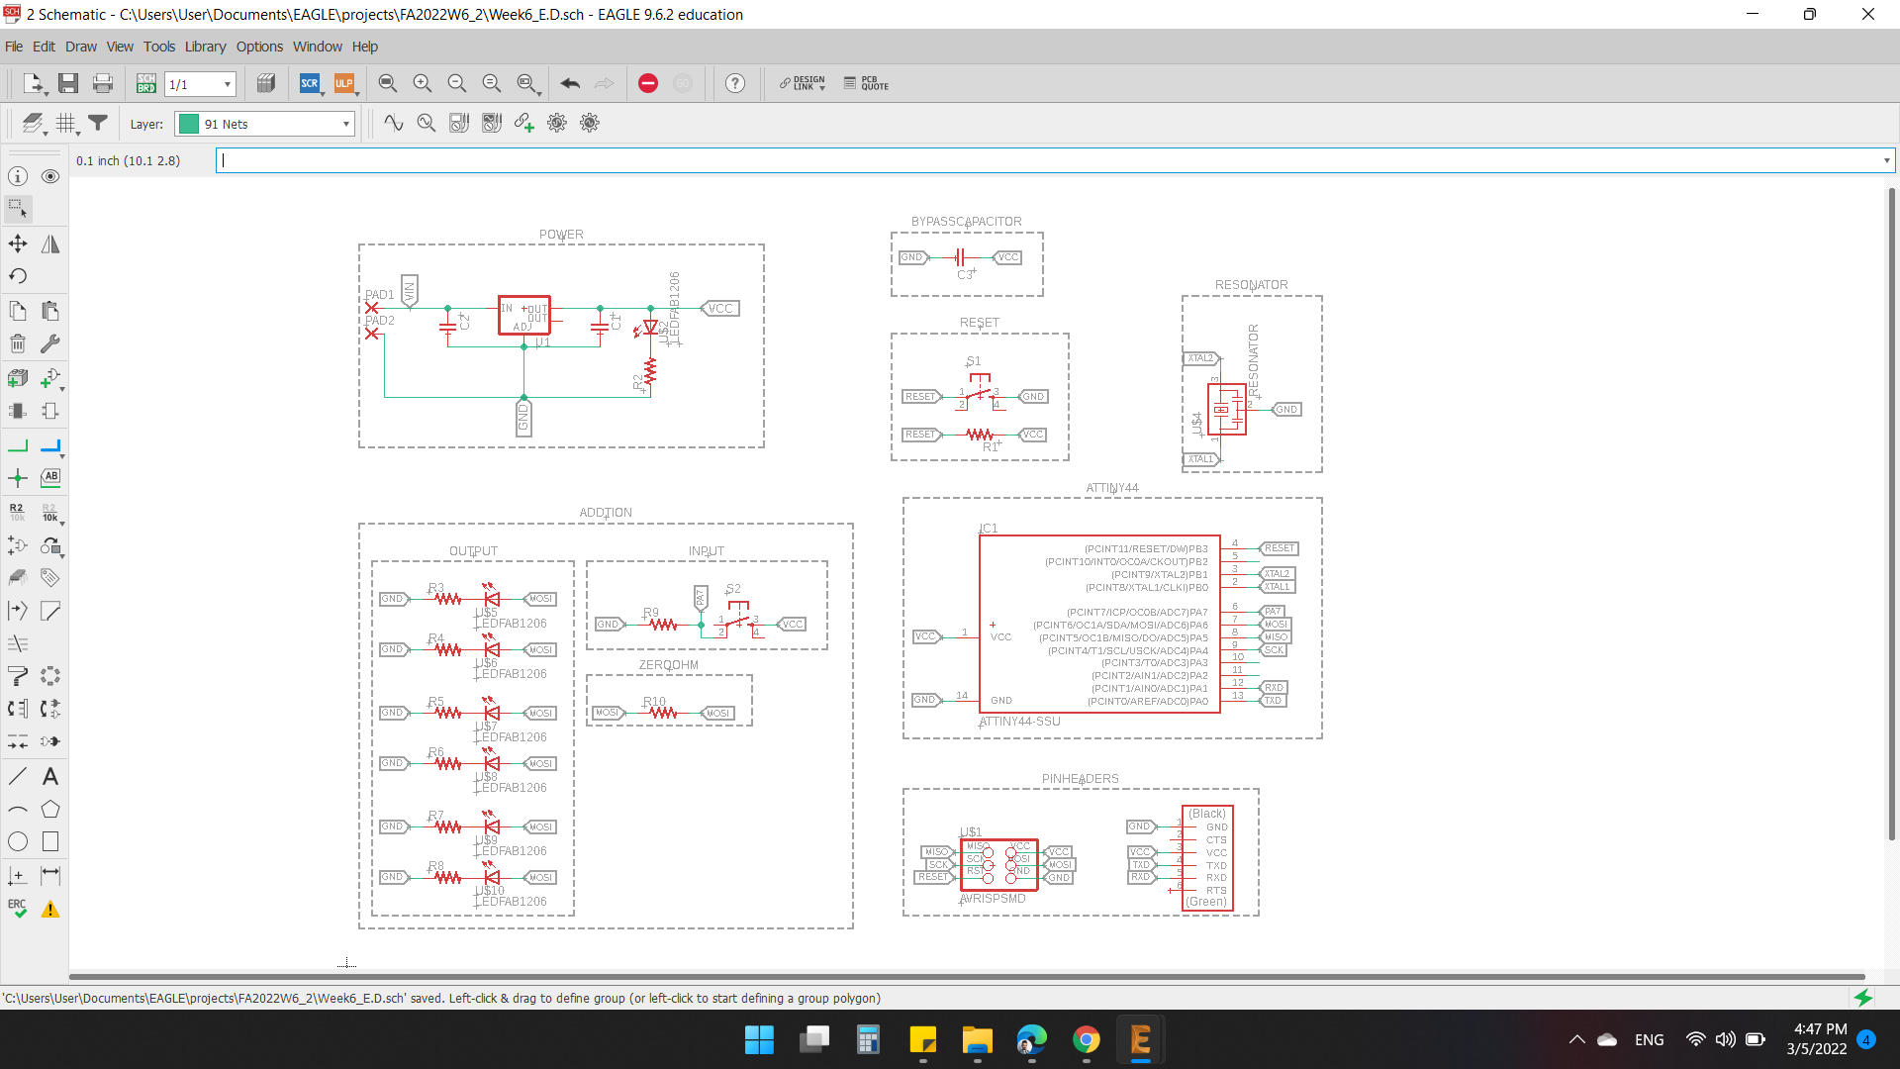1900x1069 pixels.
Task: Open the PCB Quote button
Action: click(x=866, y=84)
